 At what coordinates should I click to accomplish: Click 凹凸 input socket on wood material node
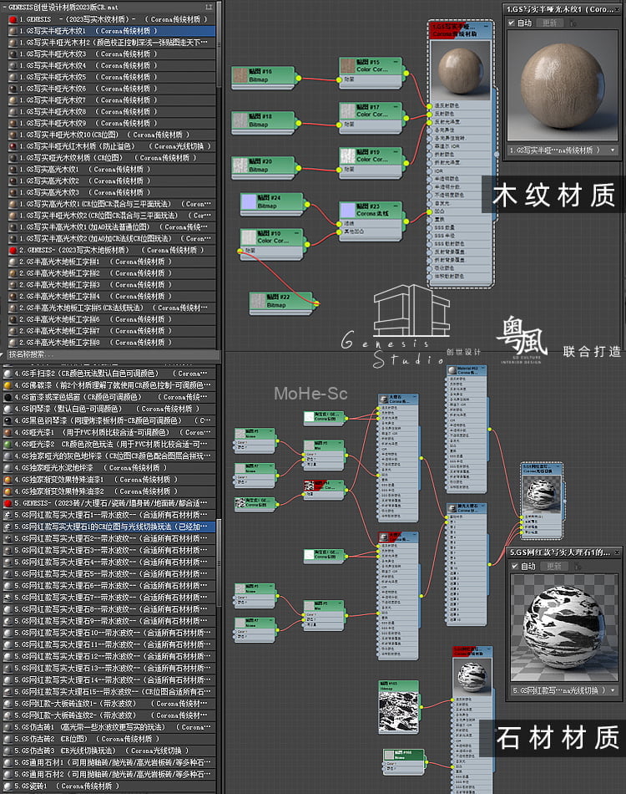(x=431, y=211)
